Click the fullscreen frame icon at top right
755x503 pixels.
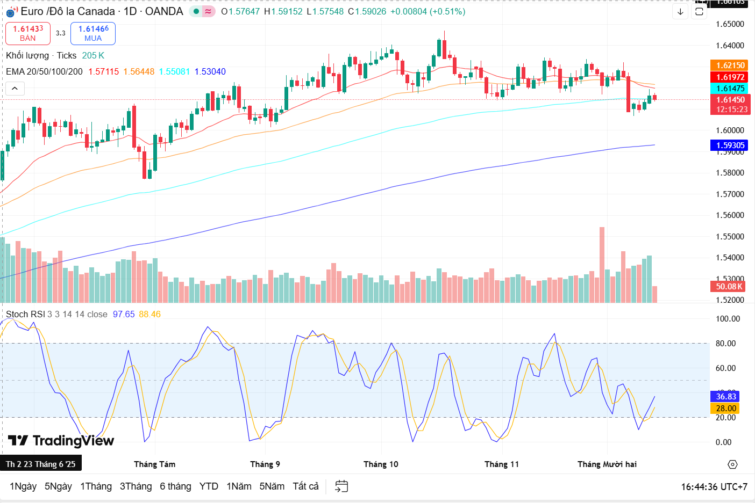pyautogui.click(x=699, y=11)
